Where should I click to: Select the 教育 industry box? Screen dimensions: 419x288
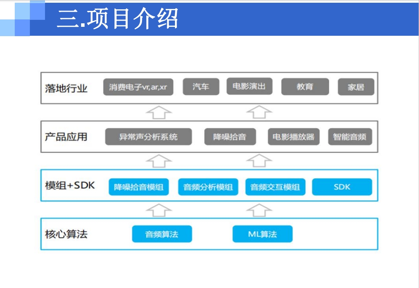point(305,87)
